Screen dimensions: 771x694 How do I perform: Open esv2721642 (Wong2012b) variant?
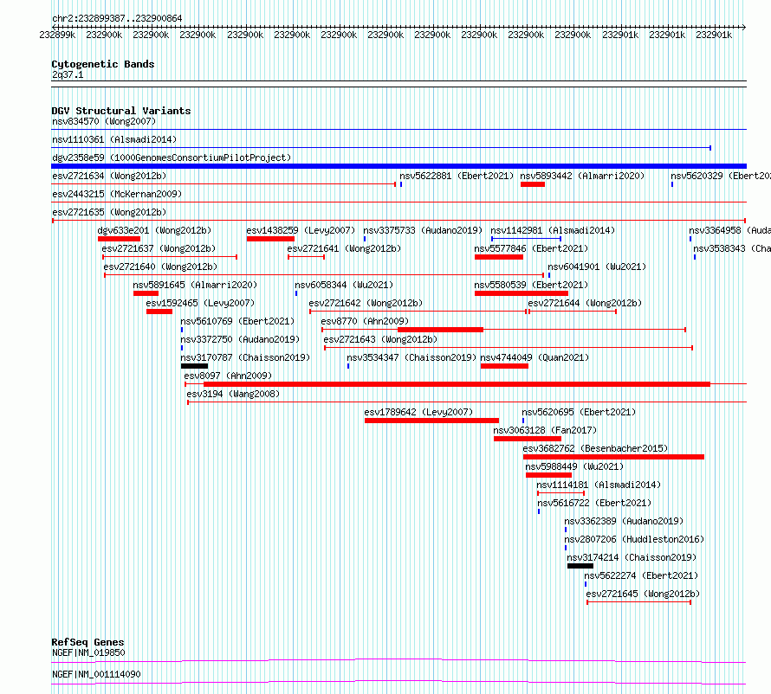pyautogui.click(x=366, y=303)
